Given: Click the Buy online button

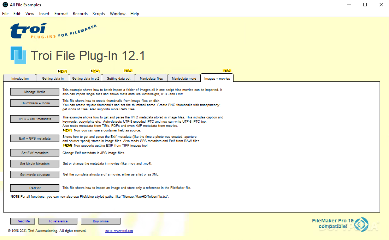Looking at the screenshot, I should point(101,221).
